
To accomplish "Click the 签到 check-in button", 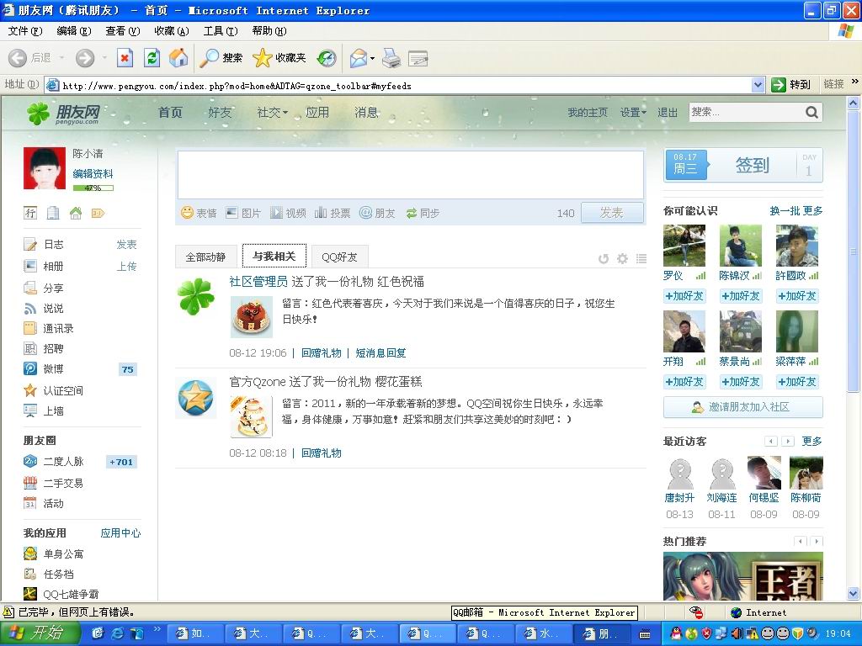I will coord(752,165).
